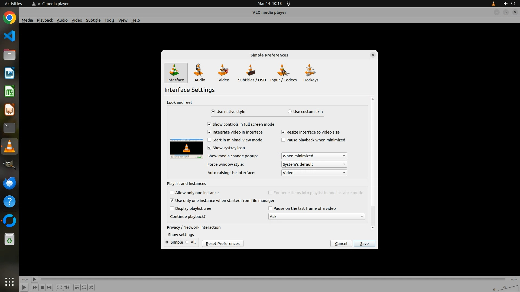Switch to Subtitles / OSD settings
This screenshot has width=520, height=292.
click(252, 73)
